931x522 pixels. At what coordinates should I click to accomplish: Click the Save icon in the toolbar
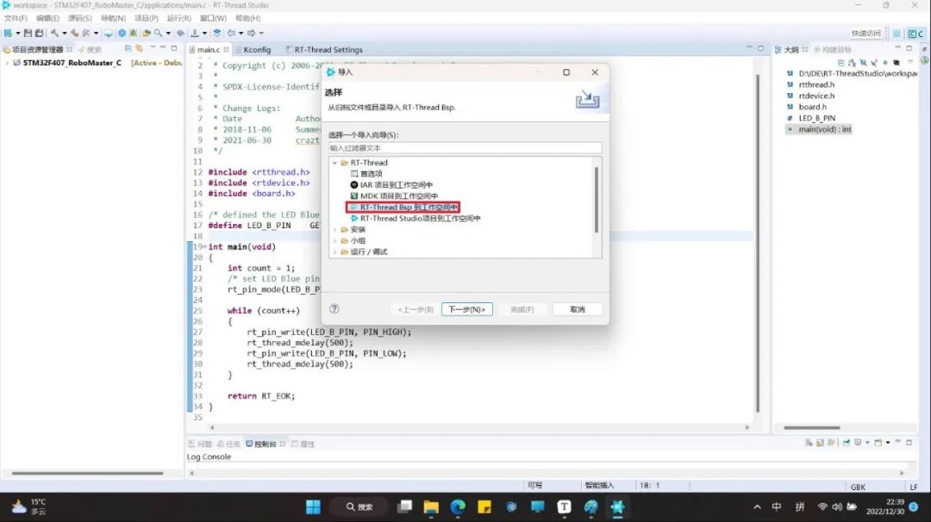(28, 33)
